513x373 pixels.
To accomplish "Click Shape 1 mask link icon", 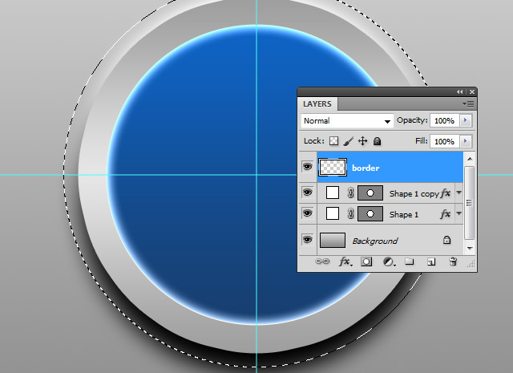I will (351, 214).
